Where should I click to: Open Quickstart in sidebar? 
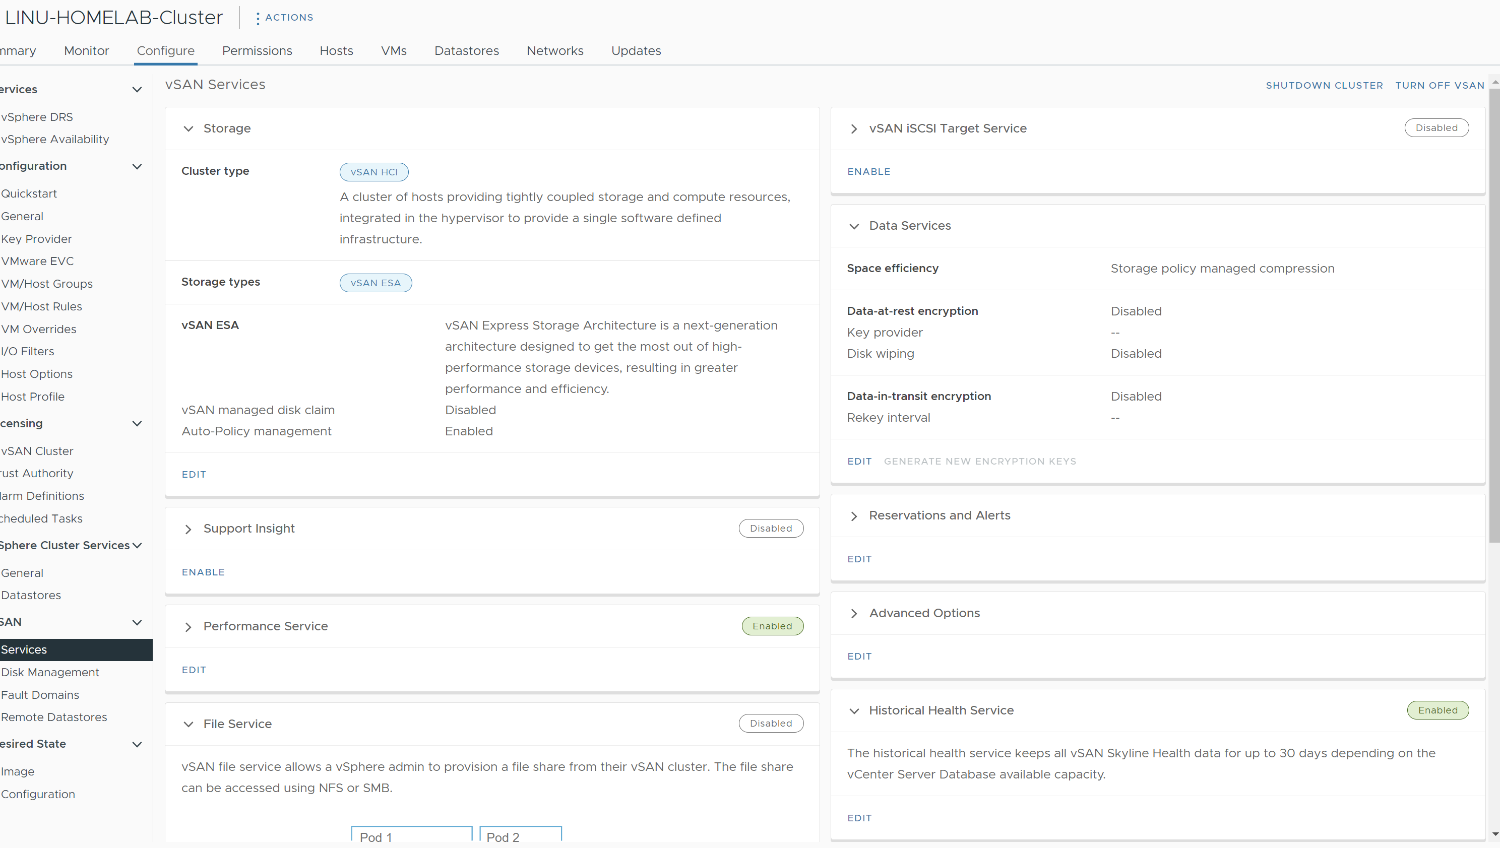(29, 193)
